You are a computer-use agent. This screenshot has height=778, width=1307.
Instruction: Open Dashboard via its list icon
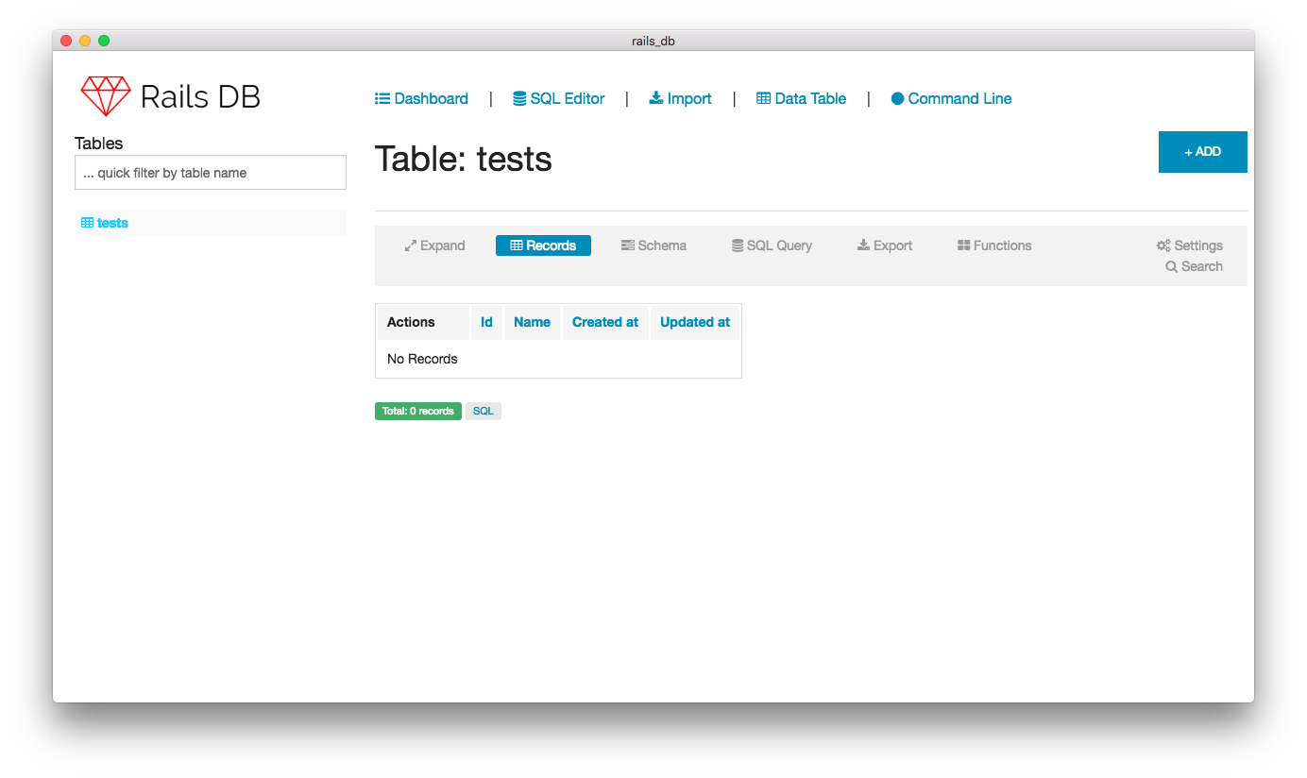[x=382, y=98]
